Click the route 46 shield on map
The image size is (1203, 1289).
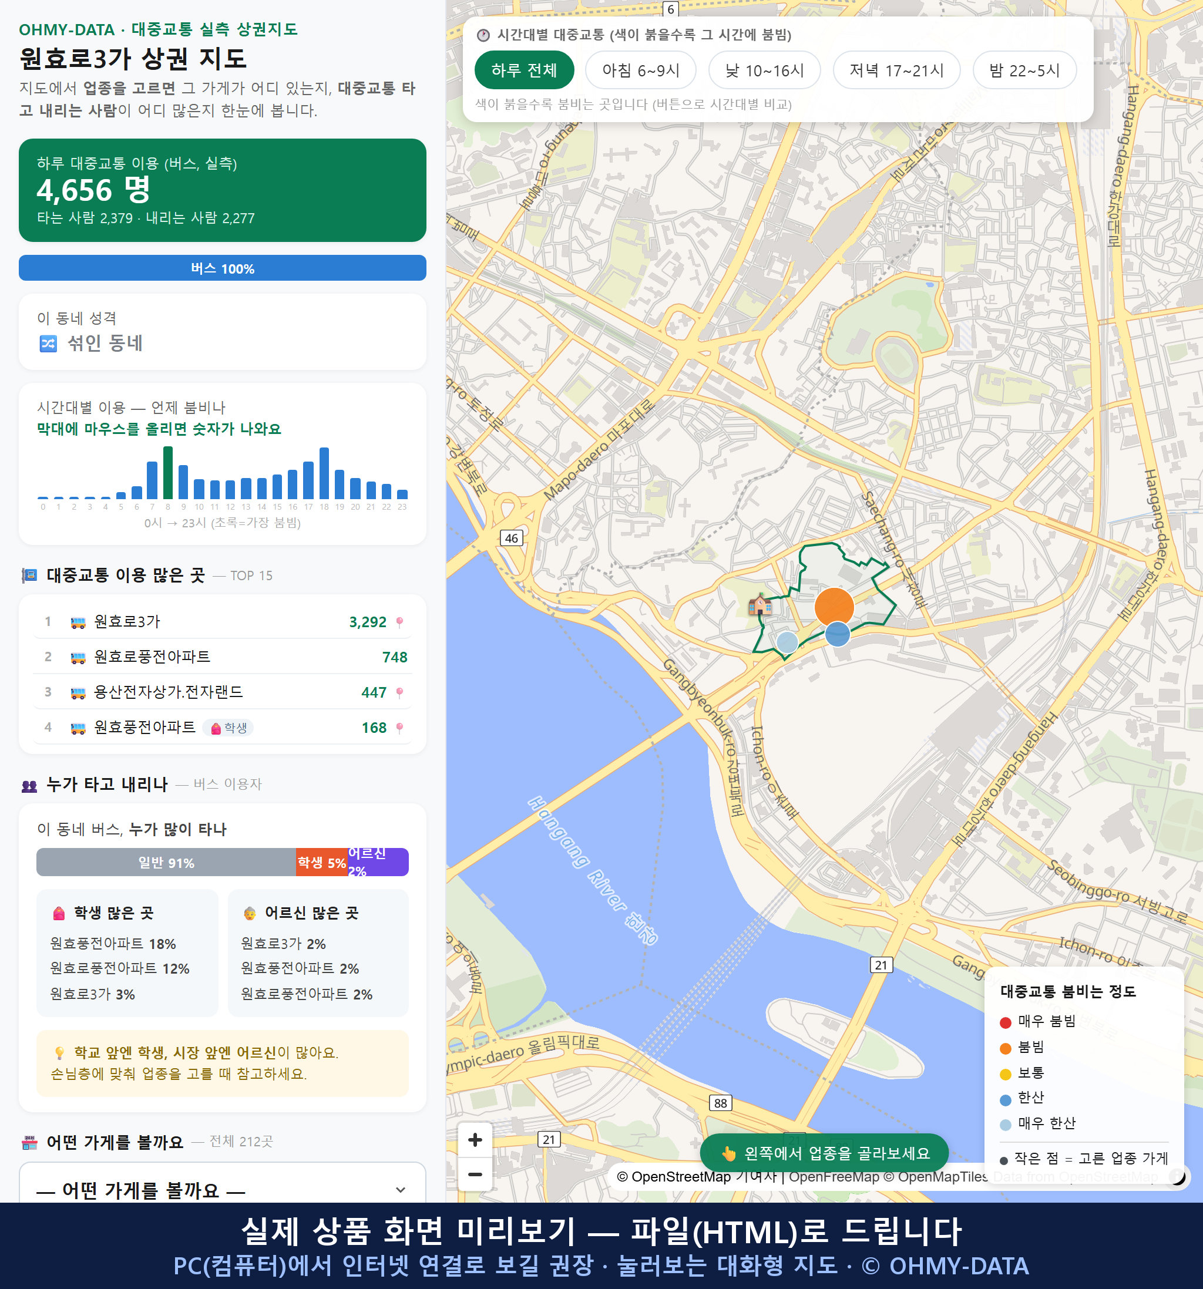click(x=512, y=538)
